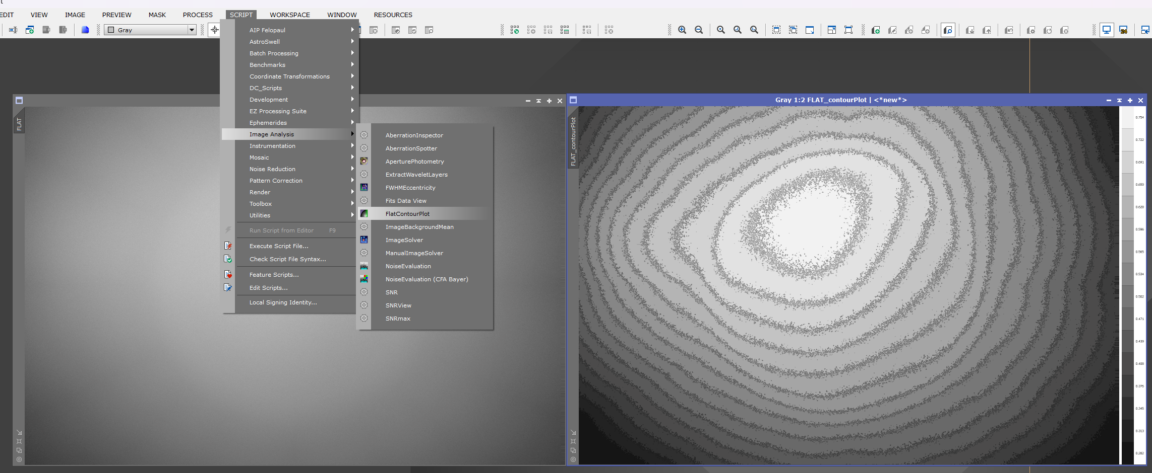Select FlatContourPlot from Image Analysis
1152x473 pixels.
click(x=407, y=214)
